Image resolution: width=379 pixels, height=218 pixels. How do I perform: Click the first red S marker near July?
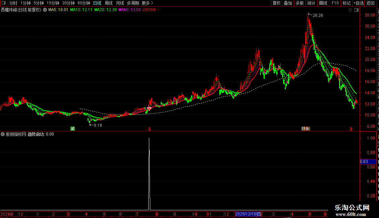point(149,129)
